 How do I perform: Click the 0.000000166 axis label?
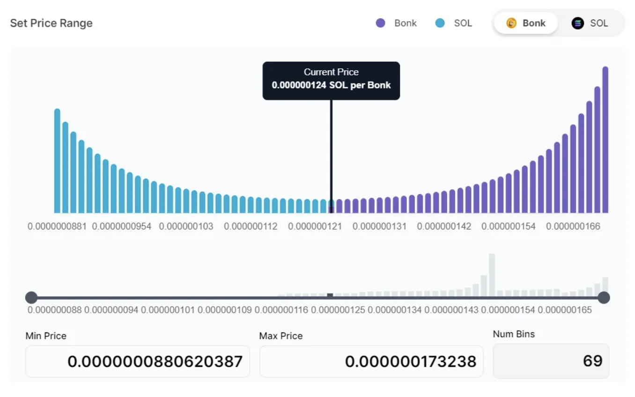(x=573, y=227)
